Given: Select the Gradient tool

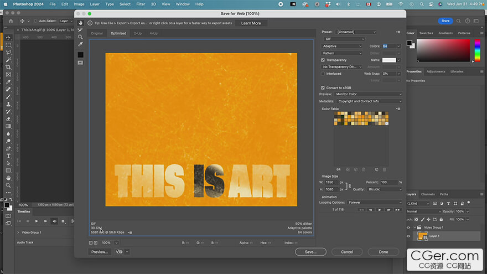Looking at the screenshot, I should pyautogui.click(x=8, y=126).
